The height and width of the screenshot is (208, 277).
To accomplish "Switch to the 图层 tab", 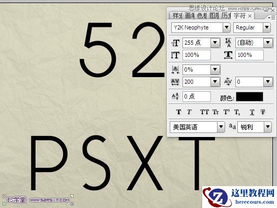I will coord(214,16).
